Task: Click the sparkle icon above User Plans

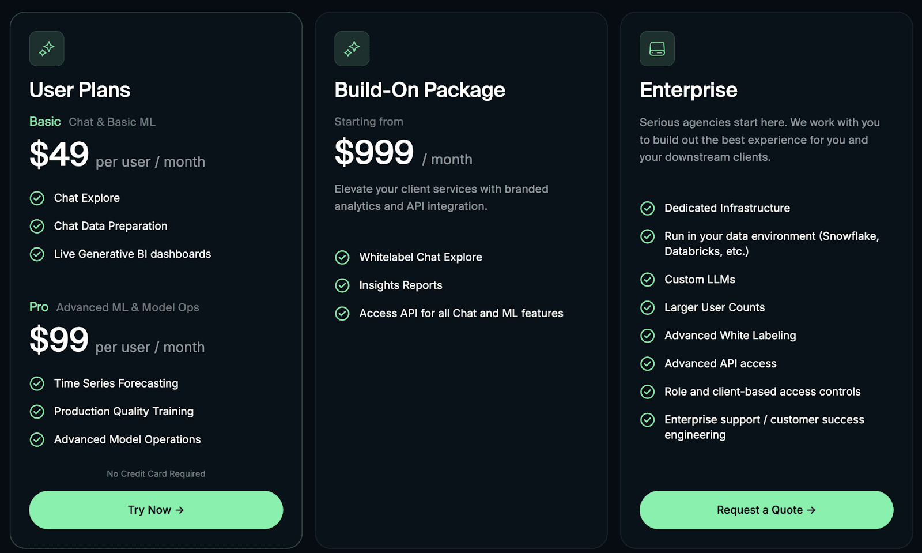Action: pyautogui.click(x=47, y=48)
